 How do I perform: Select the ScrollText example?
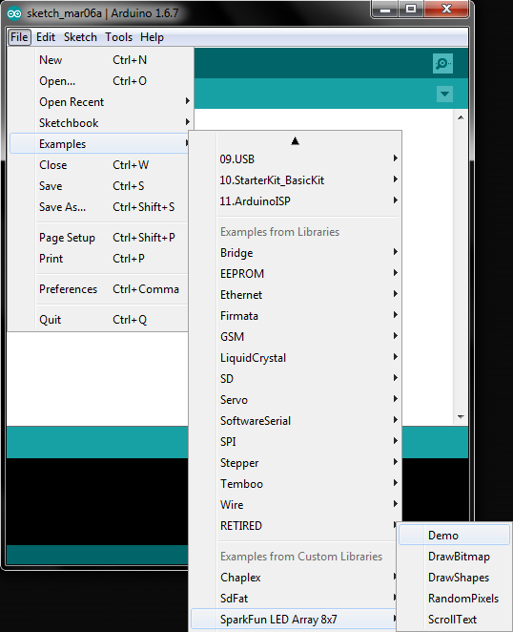point(454,619)
